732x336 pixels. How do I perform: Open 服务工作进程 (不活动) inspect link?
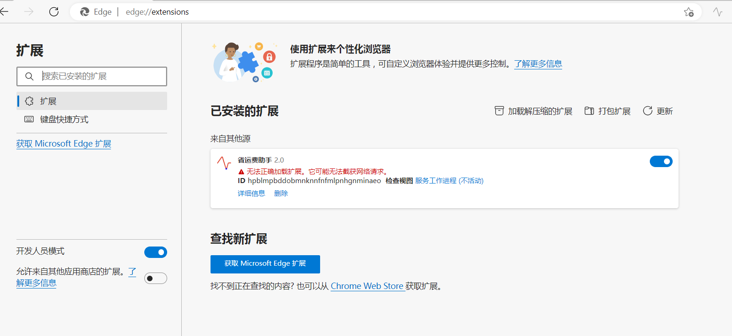449,181
